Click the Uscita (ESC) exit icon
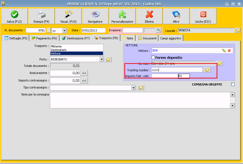The image size is (243, 164). (203, 15)
